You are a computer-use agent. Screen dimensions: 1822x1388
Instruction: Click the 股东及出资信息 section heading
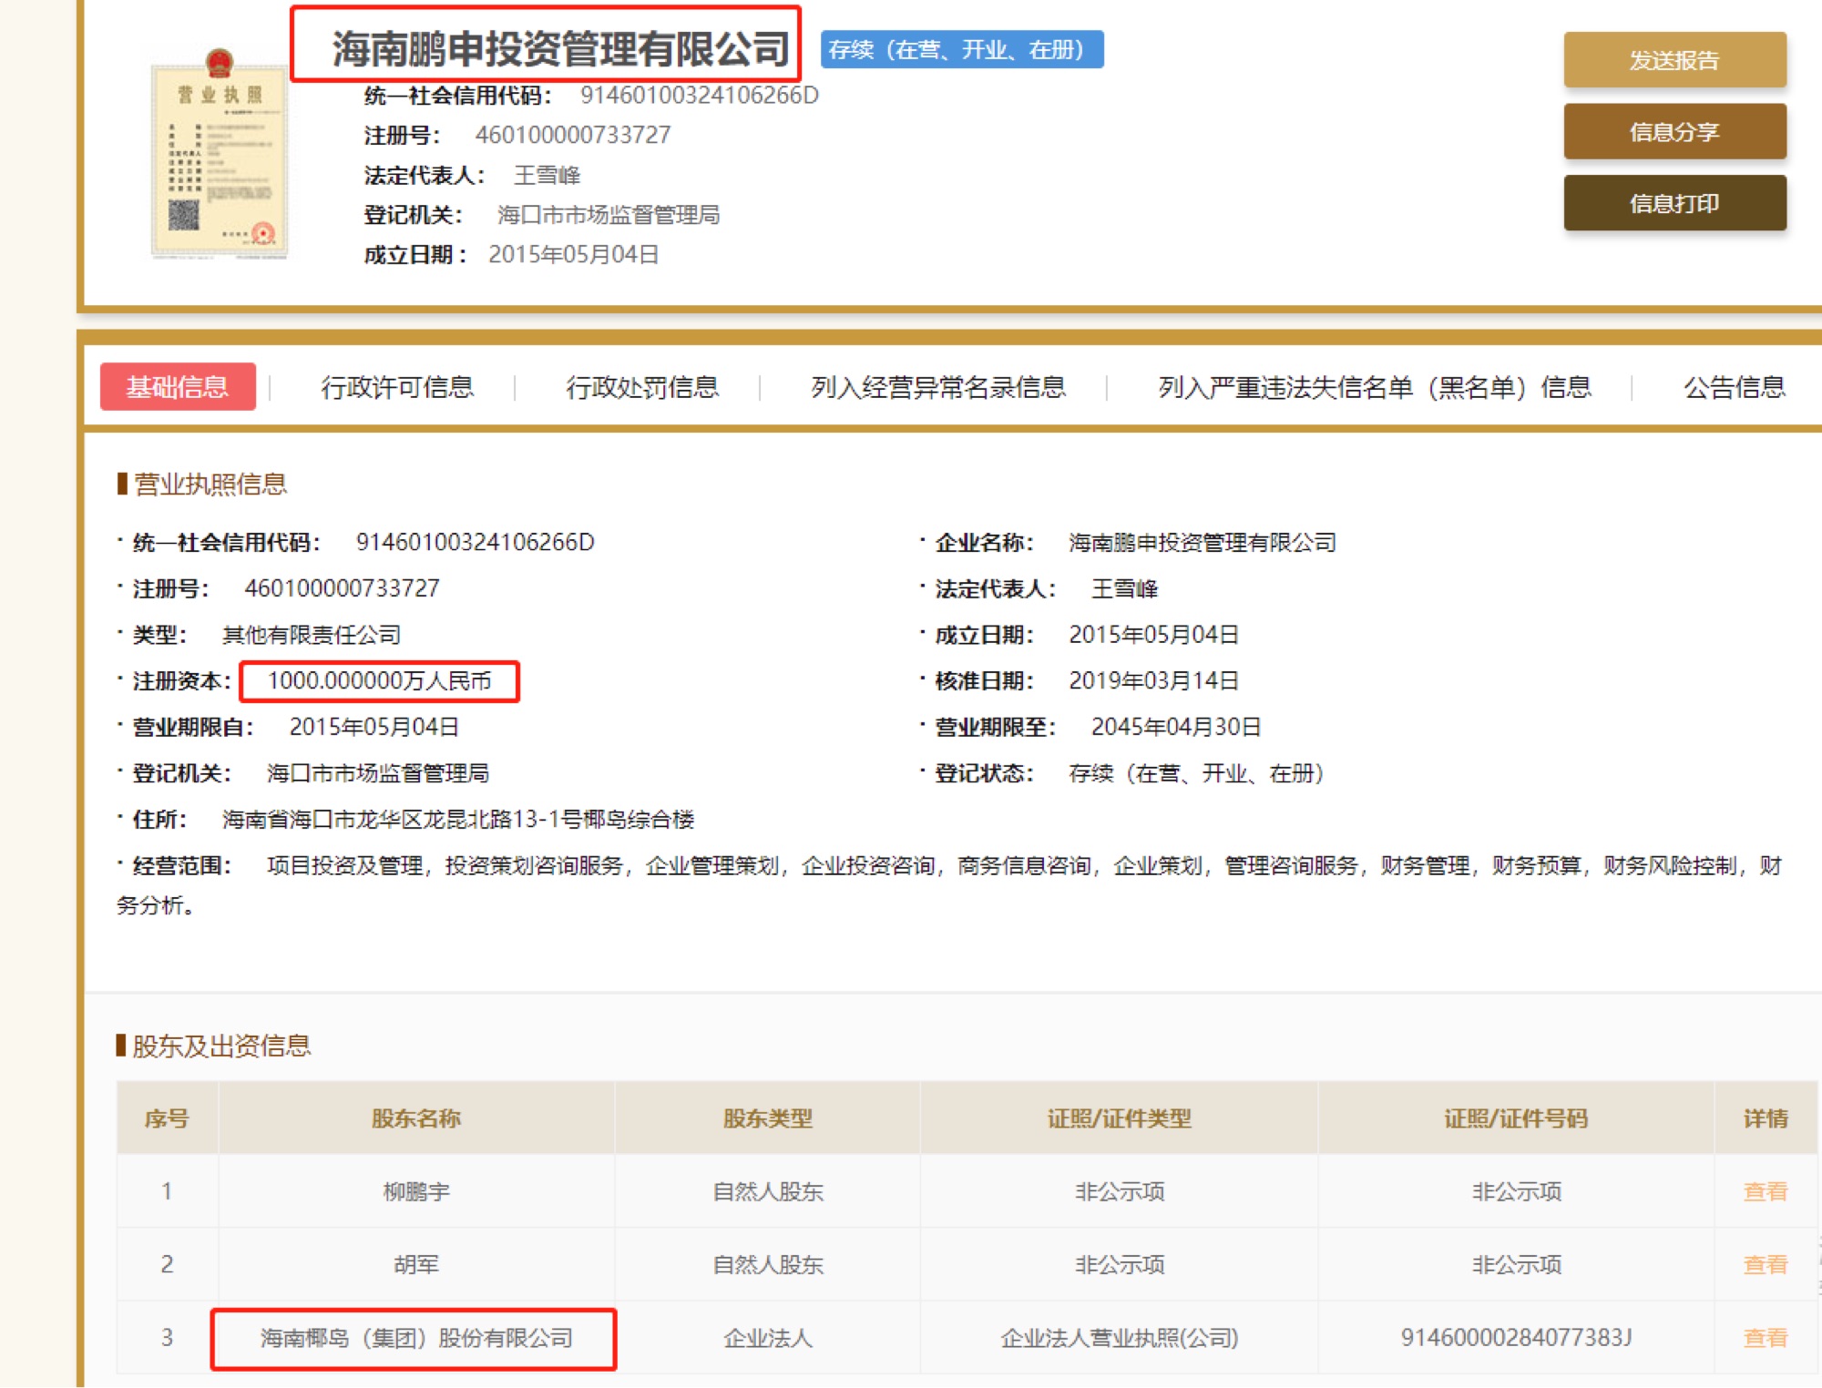(221, 1046)
